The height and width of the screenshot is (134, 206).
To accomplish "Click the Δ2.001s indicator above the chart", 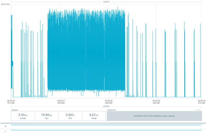I will tap(106, 2).
